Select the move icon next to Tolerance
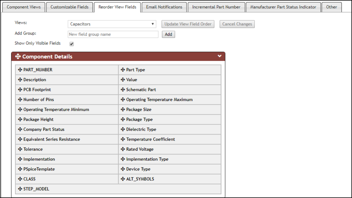The image size is (352, 198). click(x=20, y=149)
